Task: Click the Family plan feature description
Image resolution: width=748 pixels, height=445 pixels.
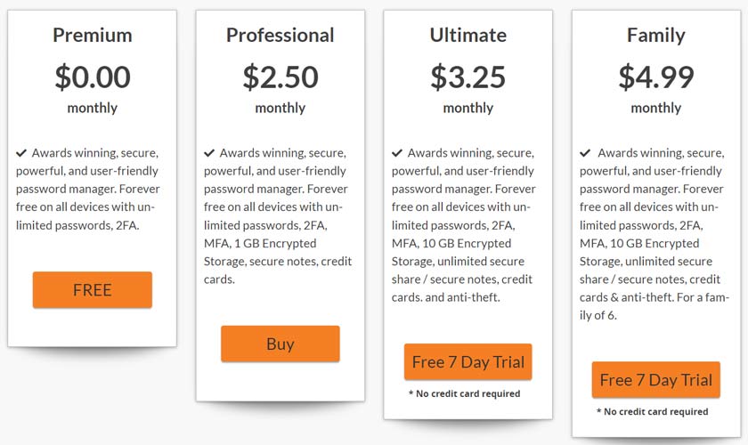Action: [x=654, y=234]
